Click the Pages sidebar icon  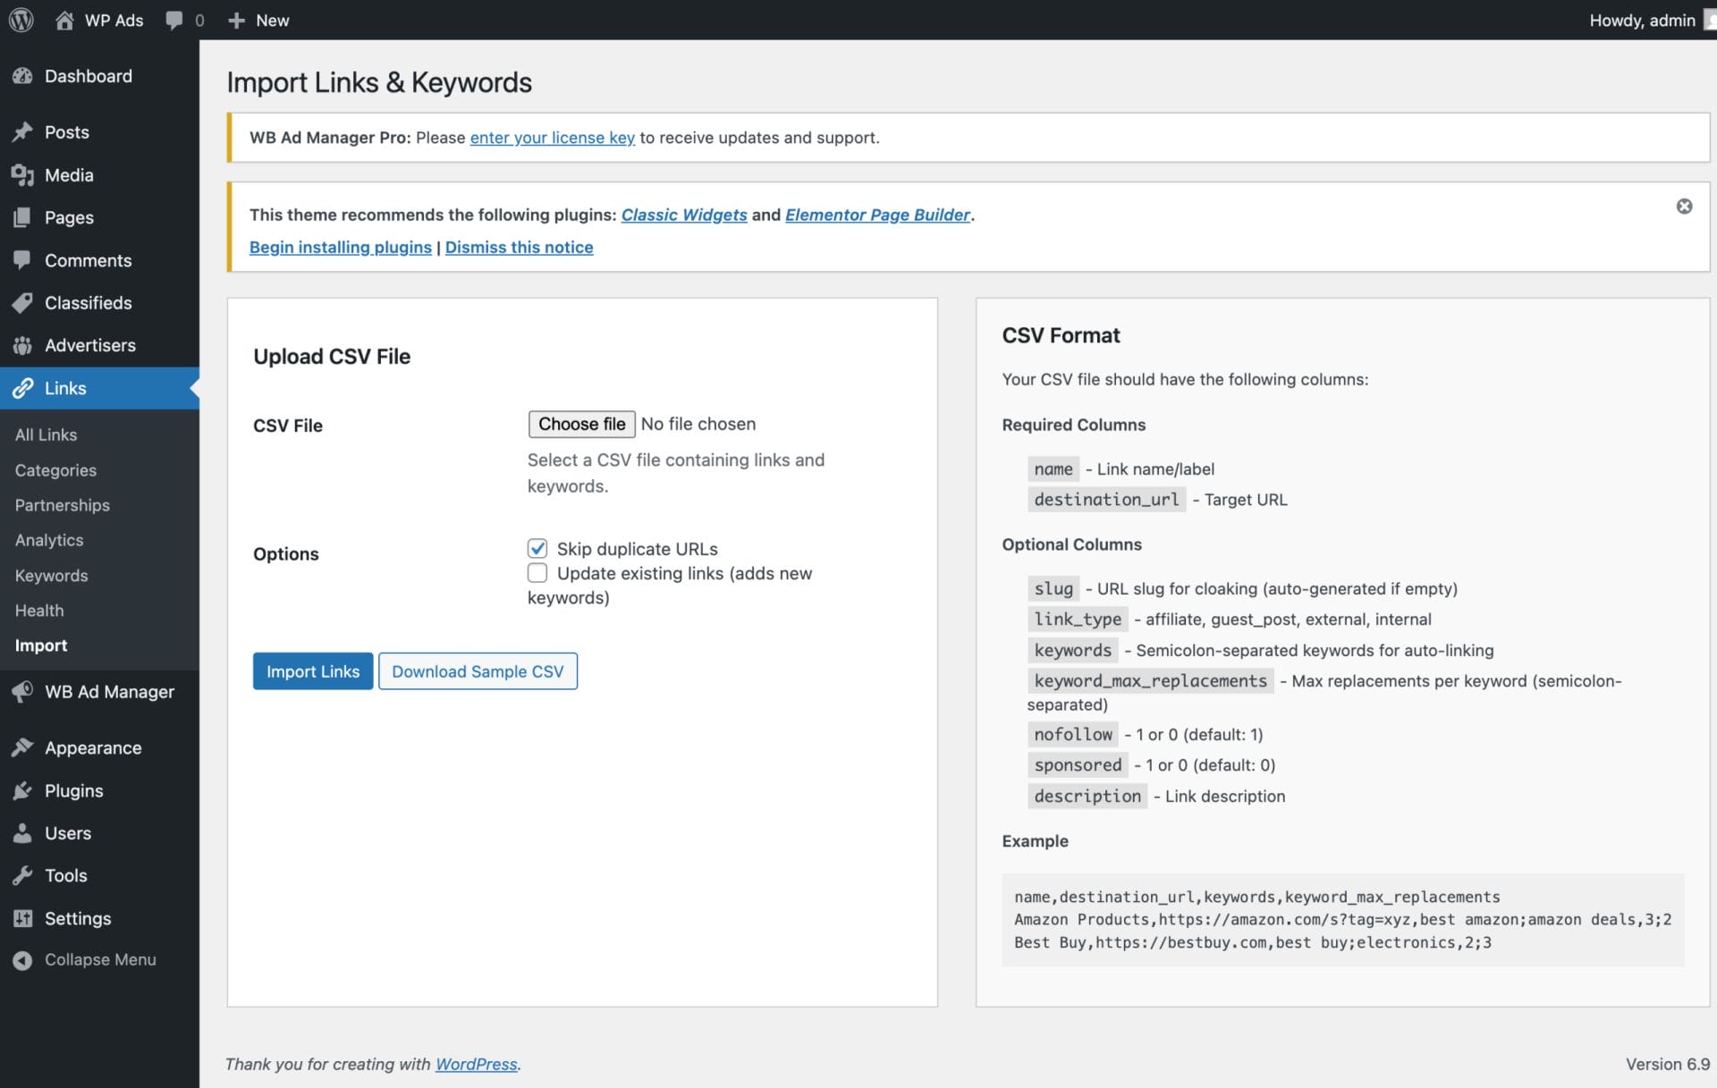pyautogui.click(x=23, y=217)
